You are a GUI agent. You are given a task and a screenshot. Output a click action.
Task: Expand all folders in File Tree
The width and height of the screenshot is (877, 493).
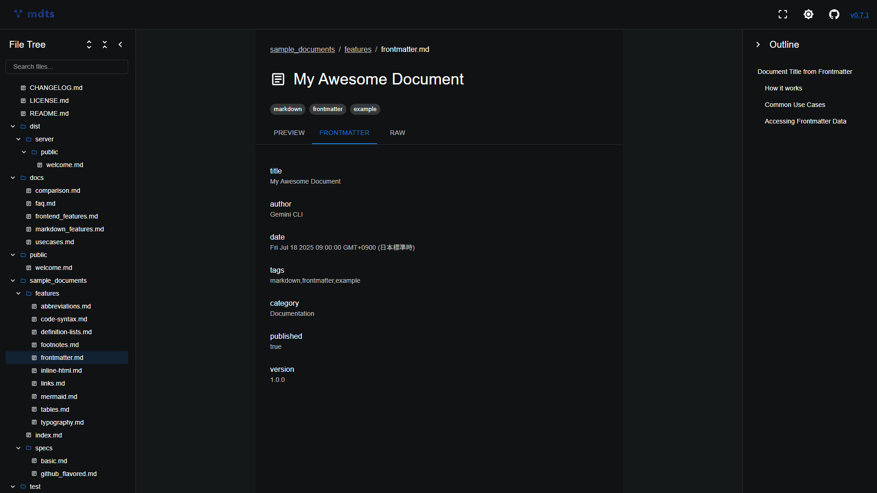click(89, 45)
